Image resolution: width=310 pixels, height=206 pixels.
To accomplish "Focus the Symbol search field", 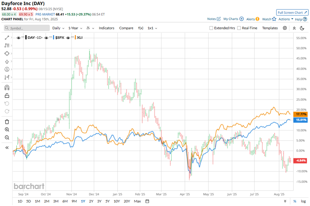I will click(27, 28).
